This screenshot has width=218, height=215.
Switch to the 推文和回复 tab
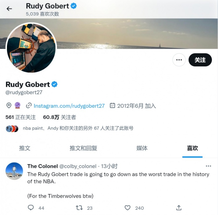point(83,148)
